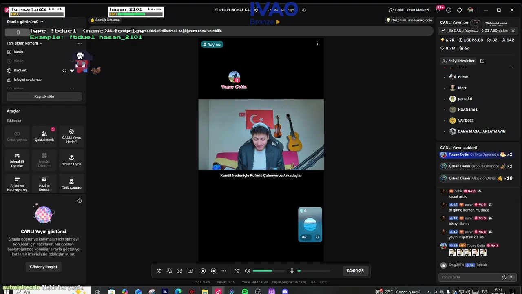Viewport: 522px width, 294px height.
Task: Click the guest audio thumbnail in preview
Action: click(310, 224)
